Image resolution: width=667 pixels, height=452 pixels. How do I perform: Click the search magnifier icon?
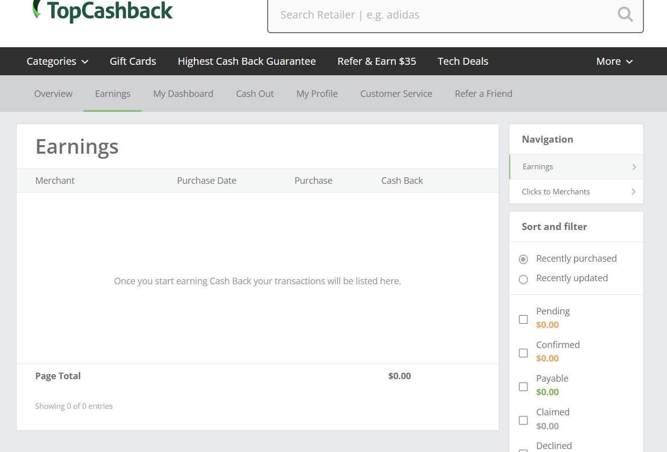pyautogui.click(x=625, y=15)
